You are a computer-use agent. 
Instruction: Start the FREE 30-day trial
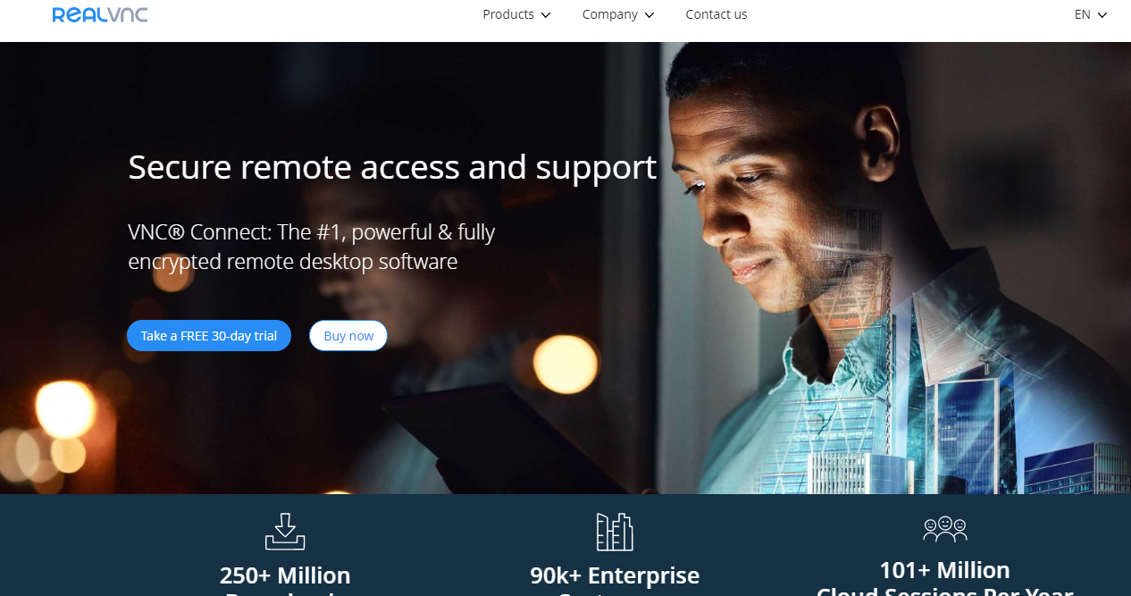[209, 336]
